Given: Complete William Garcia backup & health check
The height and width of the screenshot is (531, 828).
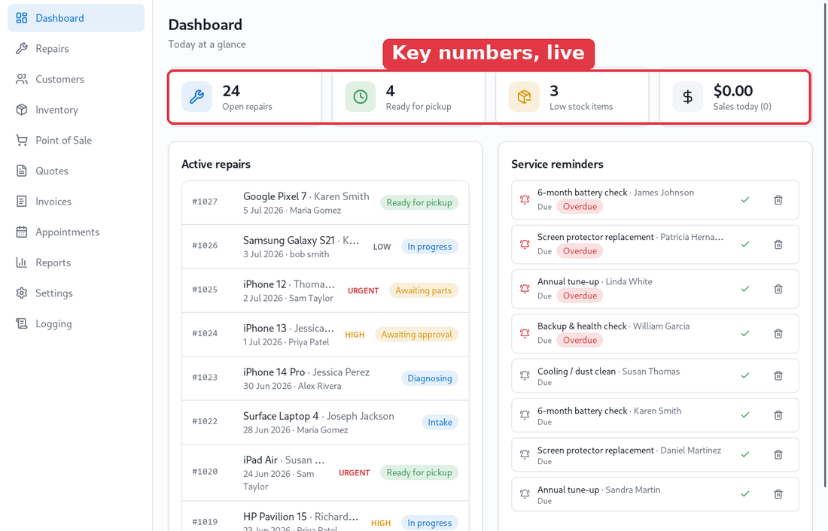Looking at the screenshot, I should point(745,334).
